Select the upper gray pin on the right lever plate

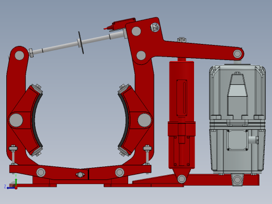pos(136,31)
